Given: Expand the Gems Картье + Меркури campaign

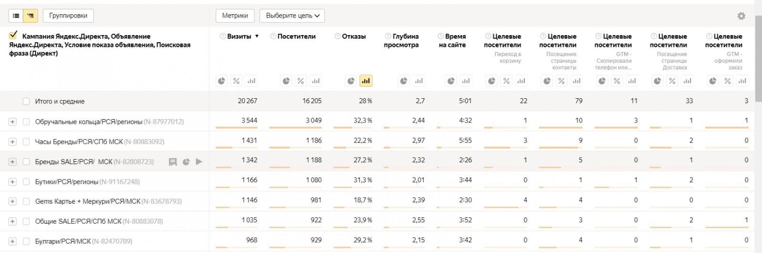Looking at the screenshot, I should [12, 202].
